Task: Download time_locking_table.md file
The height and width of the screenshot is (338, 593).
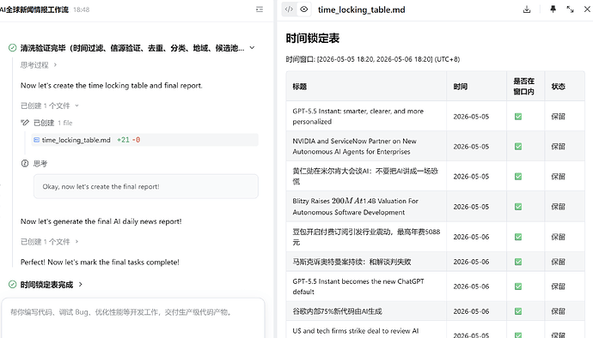Action: (527, 9)
